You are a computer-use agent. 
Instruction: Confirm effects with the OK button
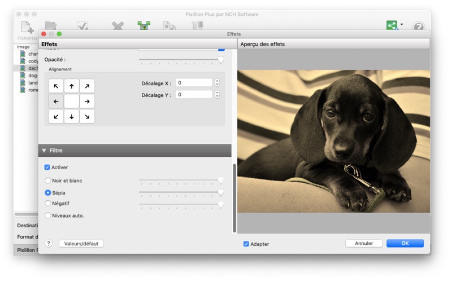click(405, 243)
